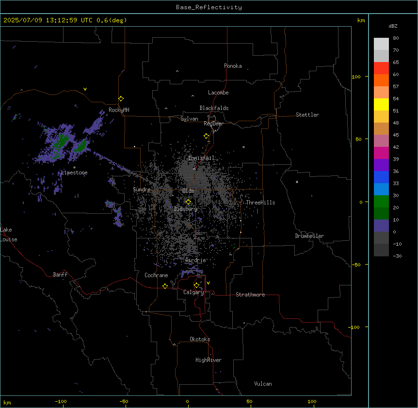418x408 pixels.
Task: Select the yellow diamond marker below Cochrane
Action: 165,286
